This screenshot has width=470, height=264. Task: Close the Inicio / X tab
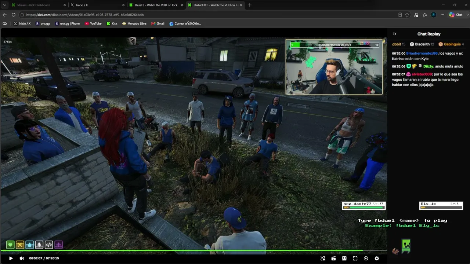point(123,5)
